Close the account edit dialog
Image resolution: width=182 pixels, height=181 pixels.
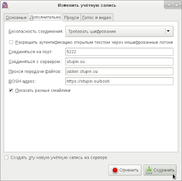[177, 5]
